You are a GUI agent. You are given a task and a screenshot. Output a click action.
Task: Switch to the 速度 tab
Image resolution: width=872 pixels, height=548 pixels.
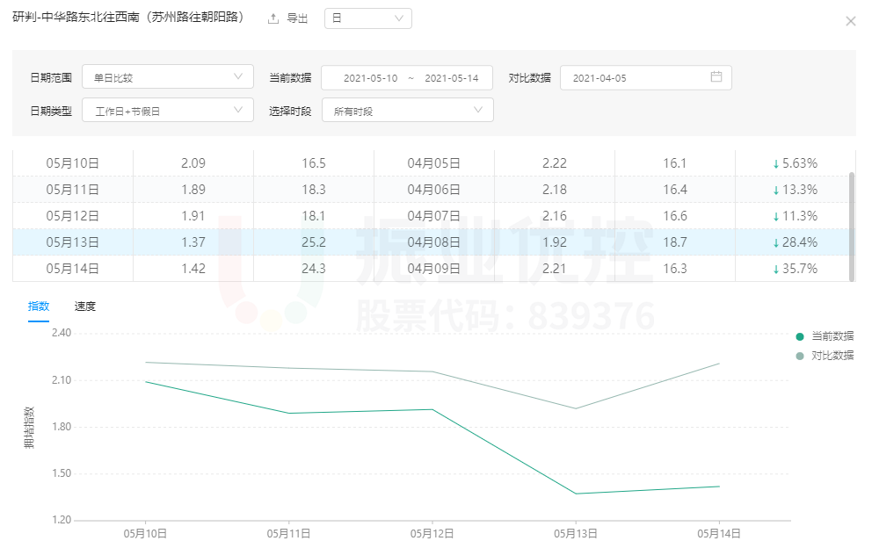85,306
